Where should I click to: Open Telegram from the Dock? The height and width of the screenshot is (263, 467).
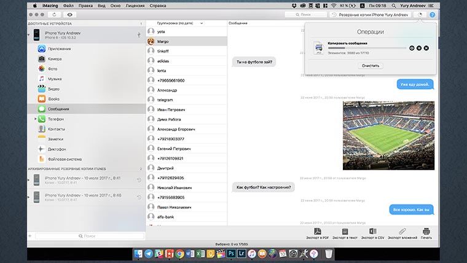tap(149, 254)
